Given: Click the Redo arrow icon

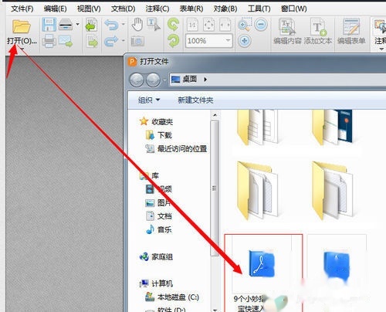Looking at the screenshot, I should tap(111, 41).
